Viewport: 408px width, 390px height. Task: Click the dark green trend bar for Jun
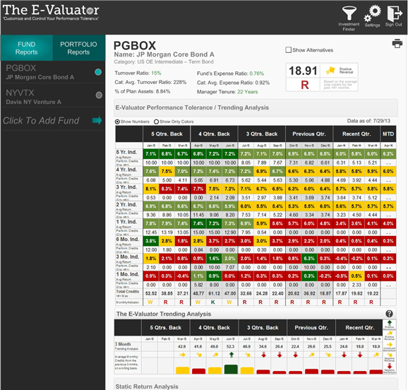coord(231,370)
